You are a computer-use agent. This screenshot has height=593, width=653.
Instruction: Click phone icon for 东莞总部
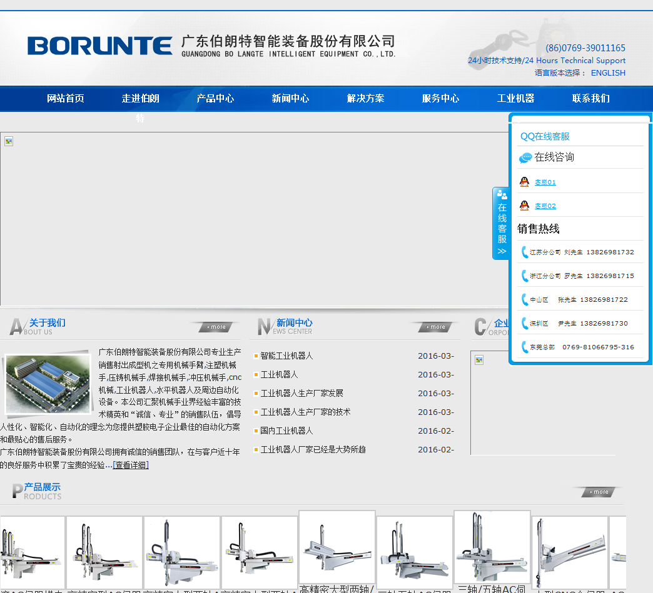tap(525, 347)
